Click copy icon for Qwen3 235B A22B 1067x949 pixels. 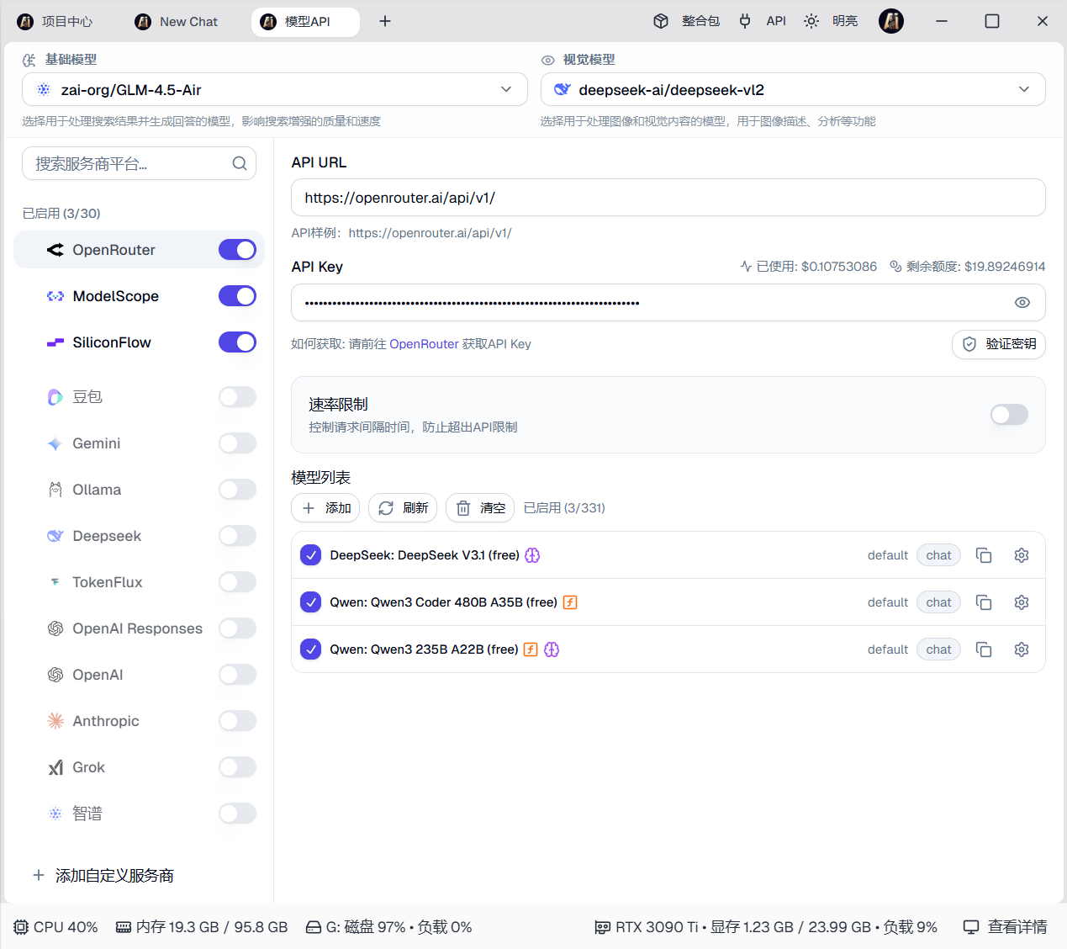pyautogui.click(x=983, y=649)
